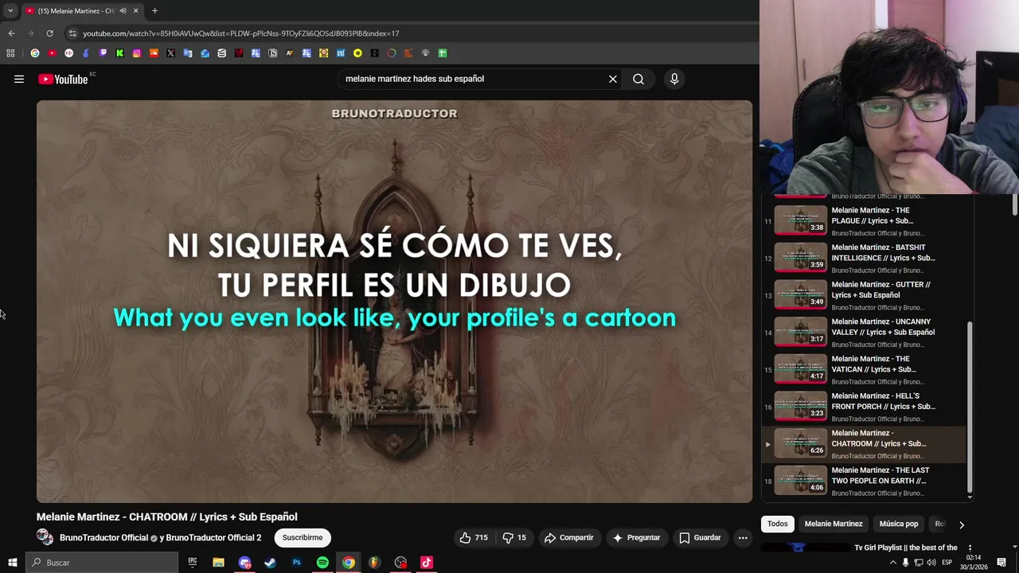1019x573 pixels.
Task: Dislike the CHATROOM video
Action: (x=514, y=538)
